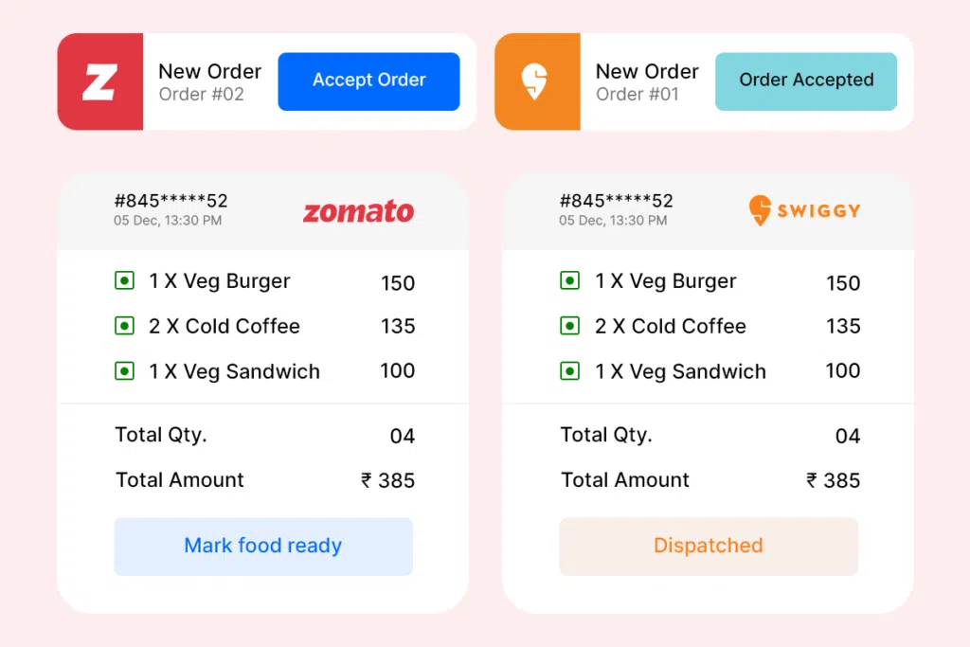
Task: Click the Zomato order ID #845*****52
Action: (x=171, y=201)
